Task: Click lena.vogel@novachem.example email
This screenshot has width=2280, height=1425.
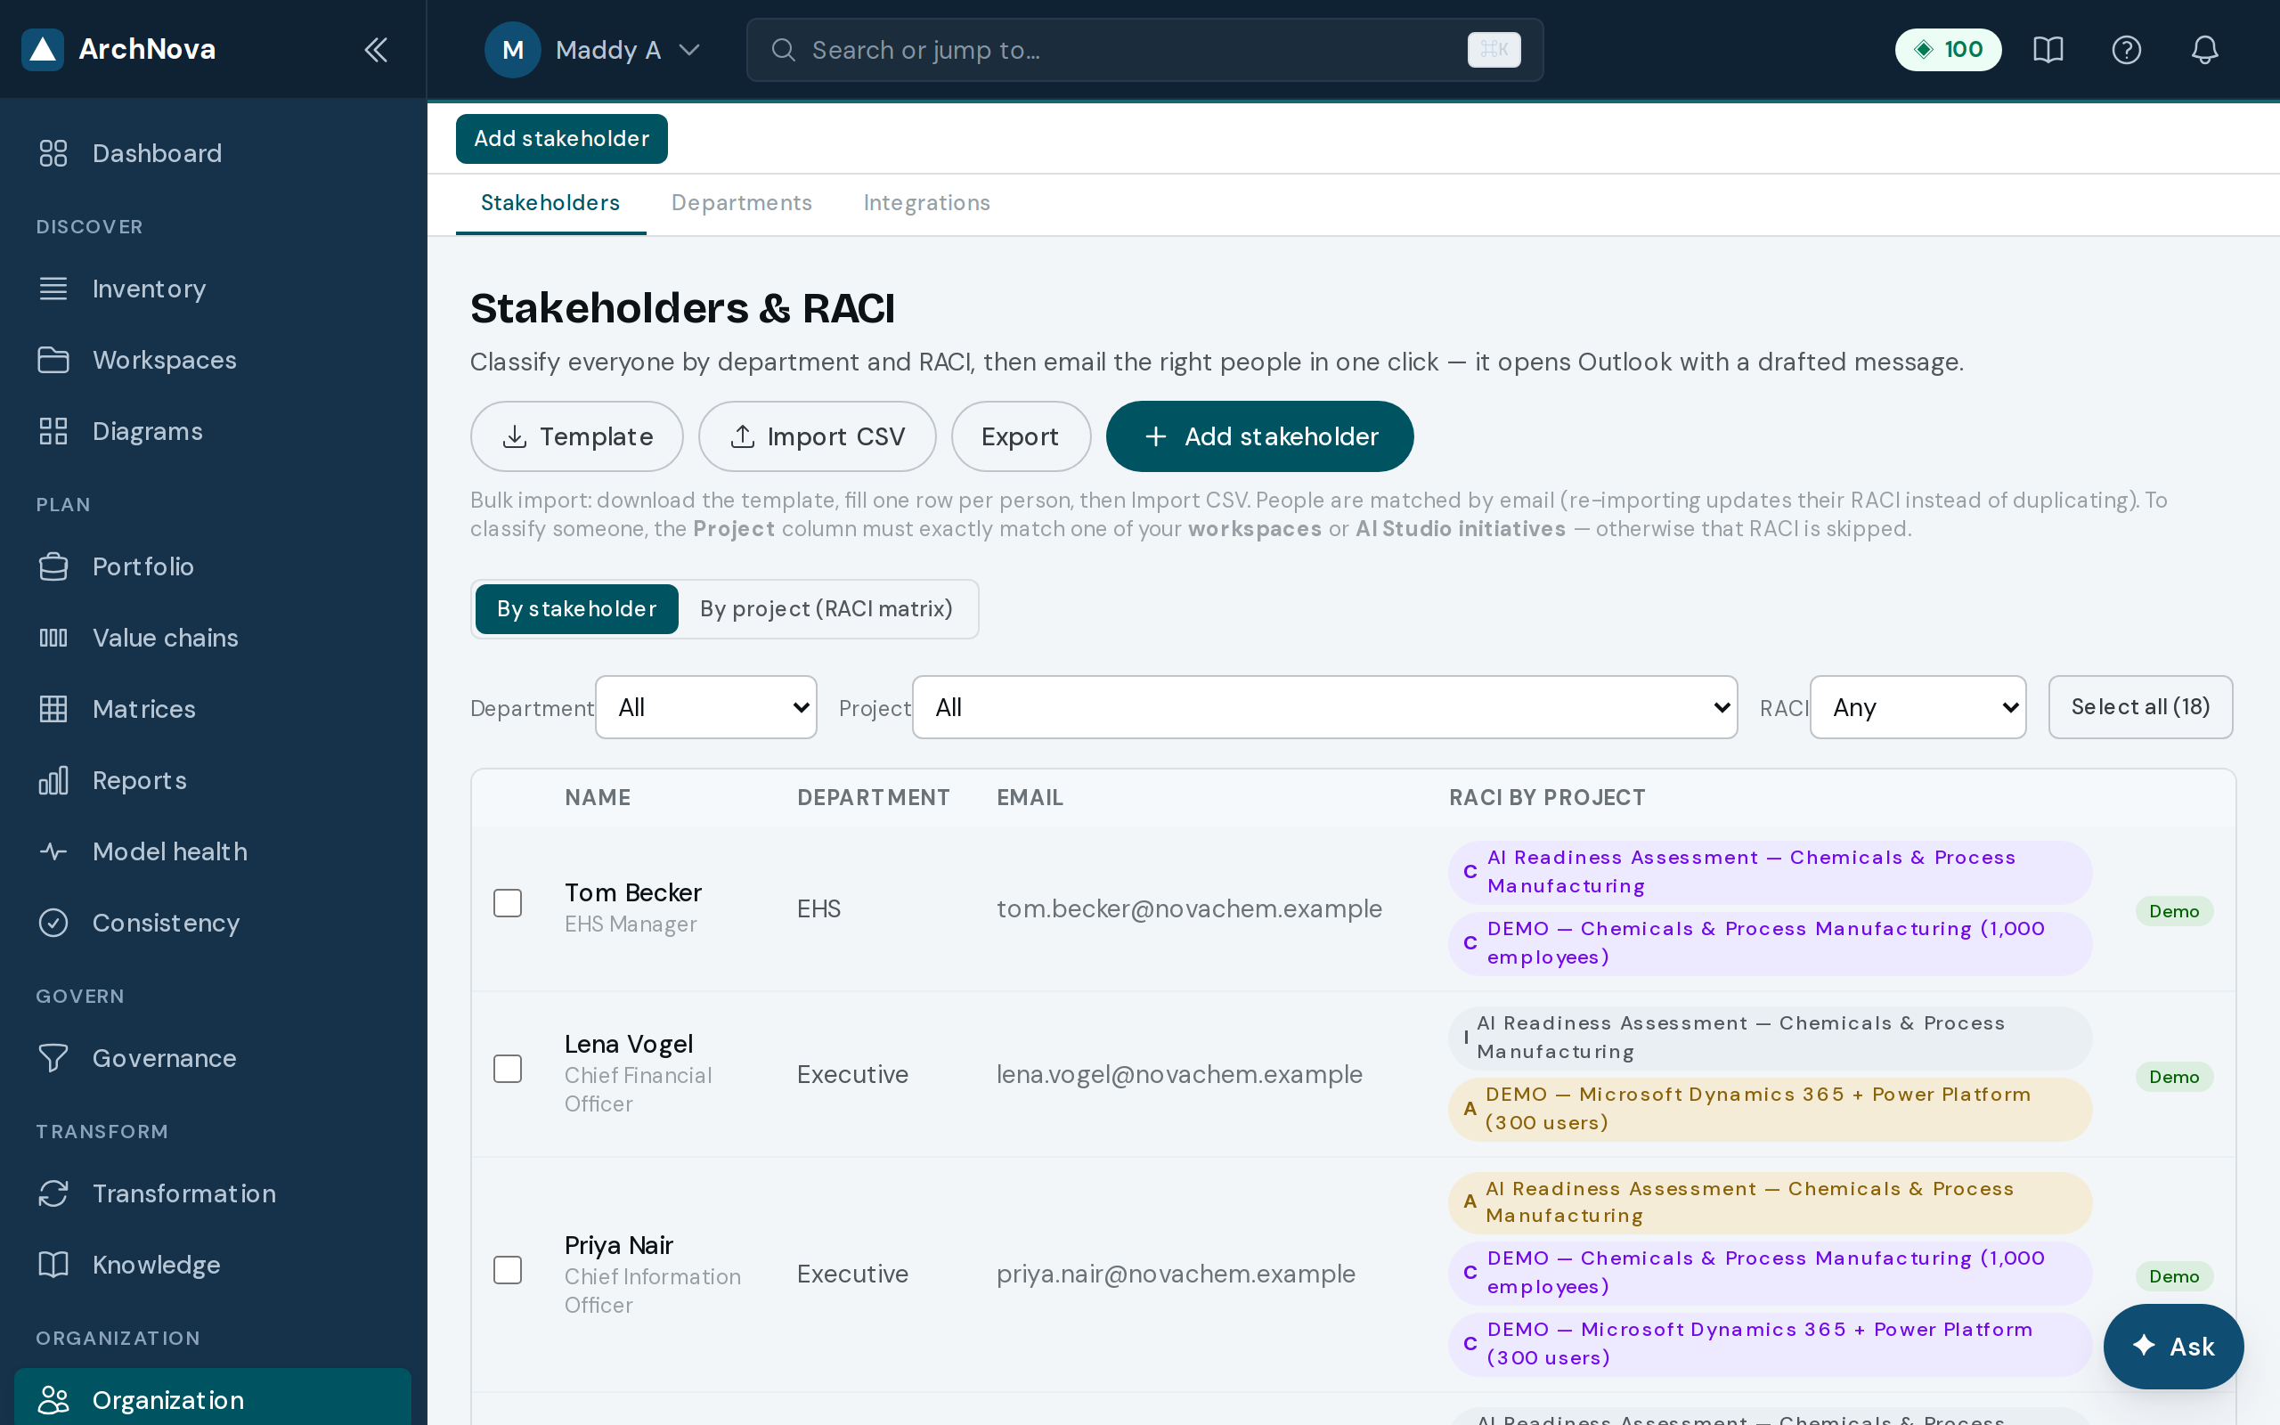Action: point(1178,1074)
